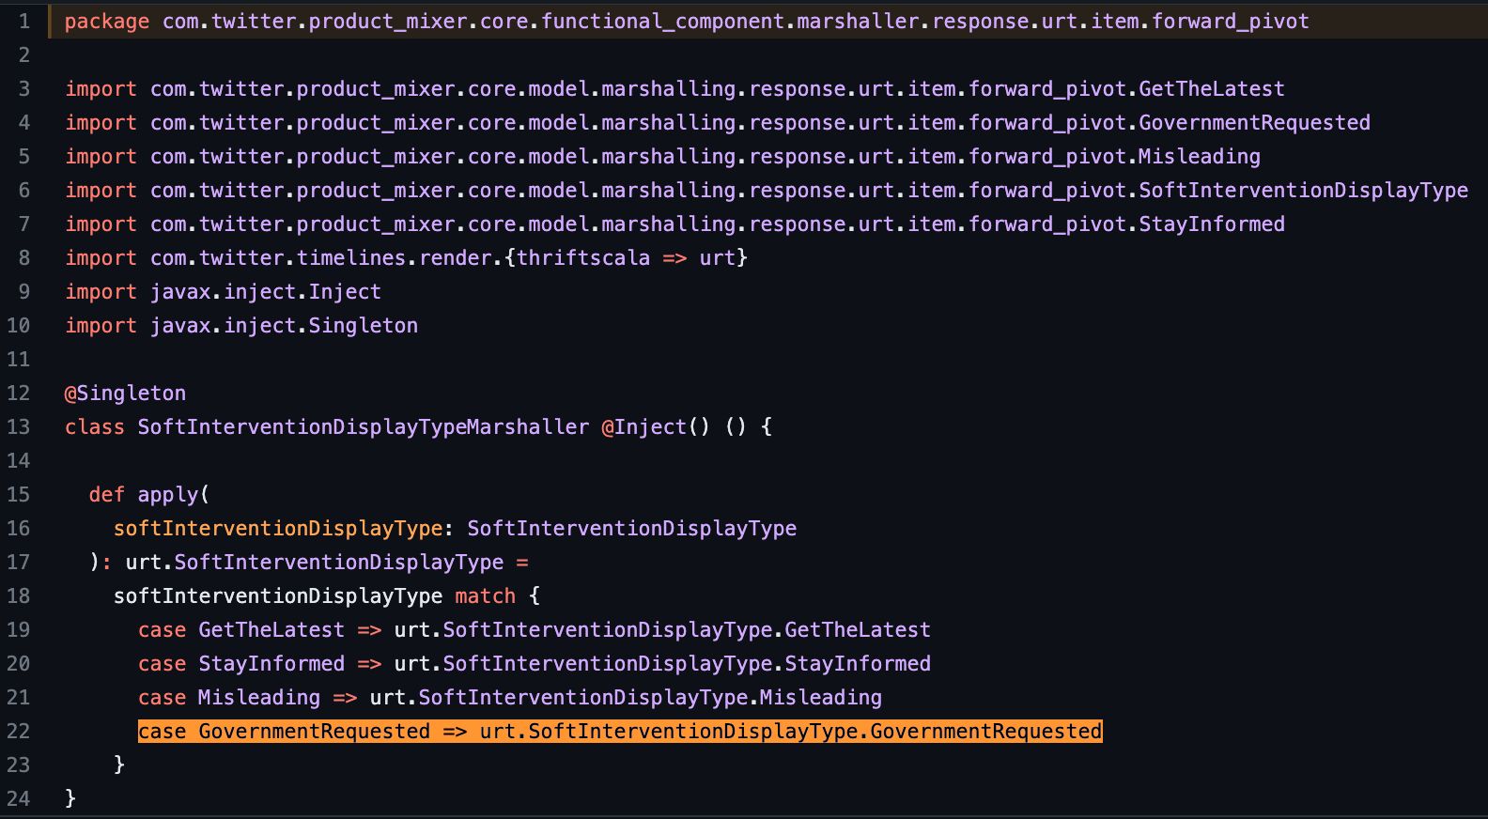Click the def keyword on line 15
The height and width of the screenshot is (819, 1488).
click(x=106, y=495)
